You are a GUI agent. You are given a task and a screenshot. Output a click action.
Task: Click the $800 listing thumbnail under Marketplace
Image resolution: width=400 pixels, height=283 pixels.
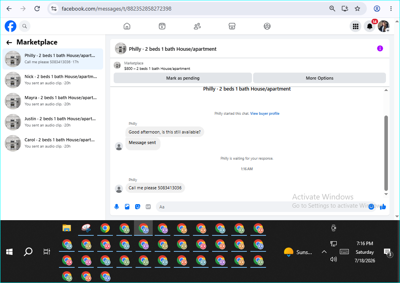click(117, 65)
